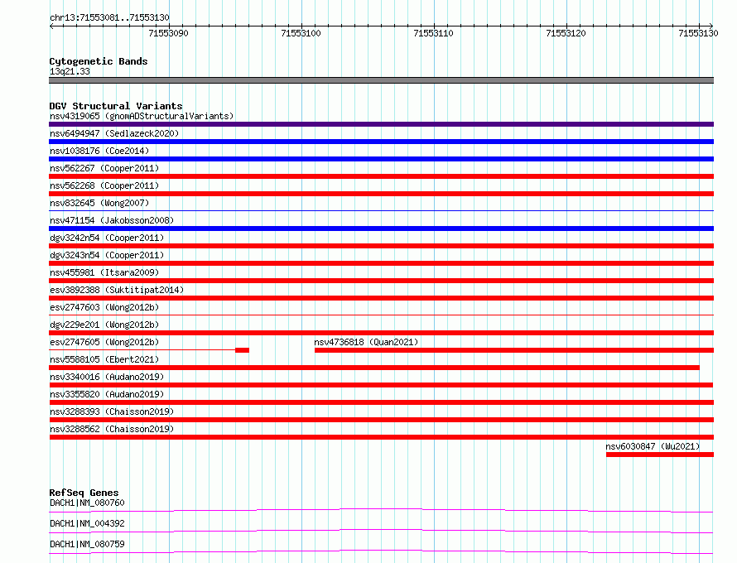Click the magenta line under DACH1|NM_004392

(x=381, y=531)
